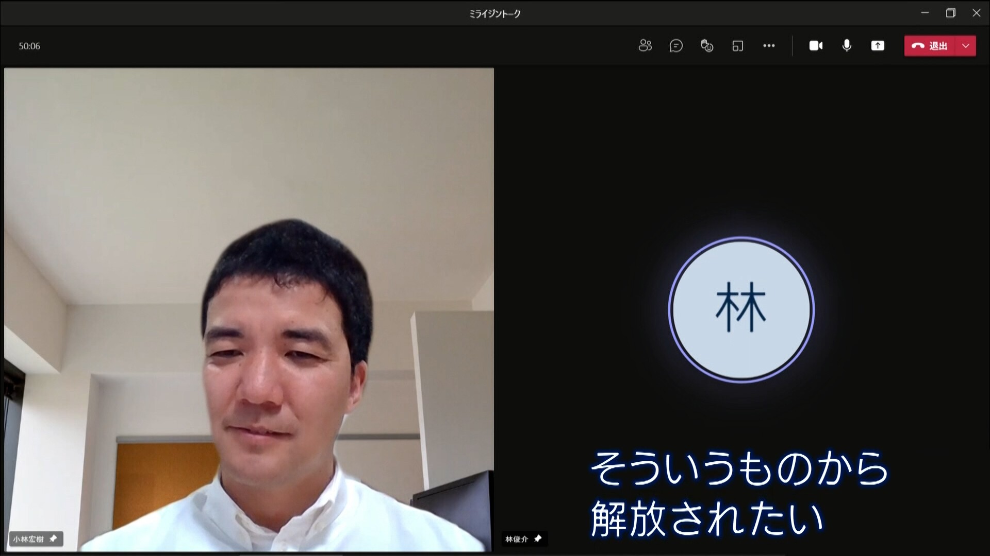Click the ミライジントーク window title
Viewport: 990px width, 556px height.
(x=494, y=14)
